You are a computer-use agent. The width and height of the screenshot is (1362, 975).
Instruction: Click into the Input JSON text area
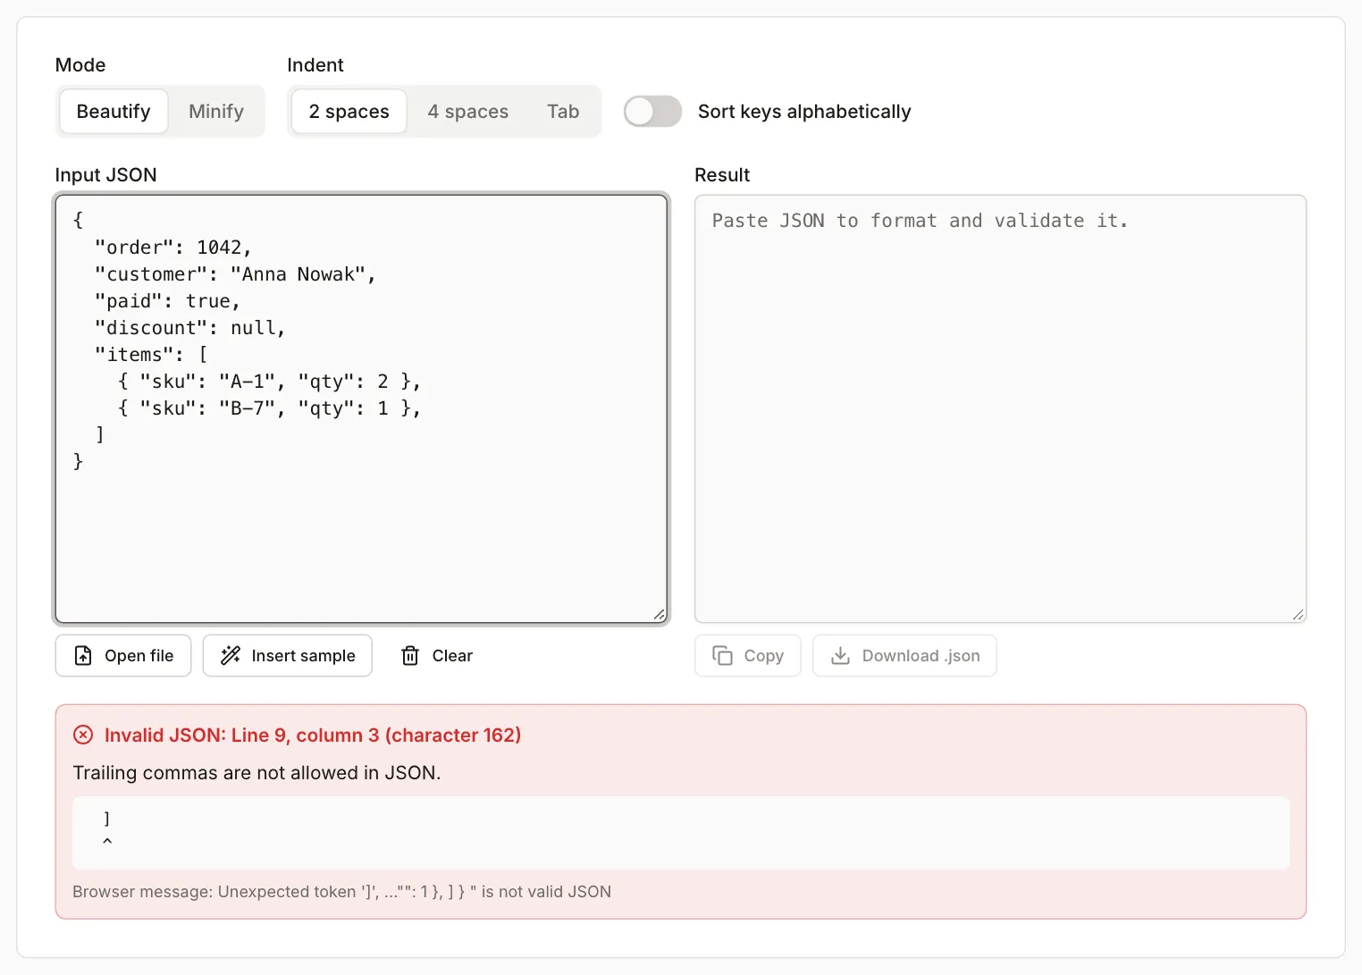[x=361, y=408]
